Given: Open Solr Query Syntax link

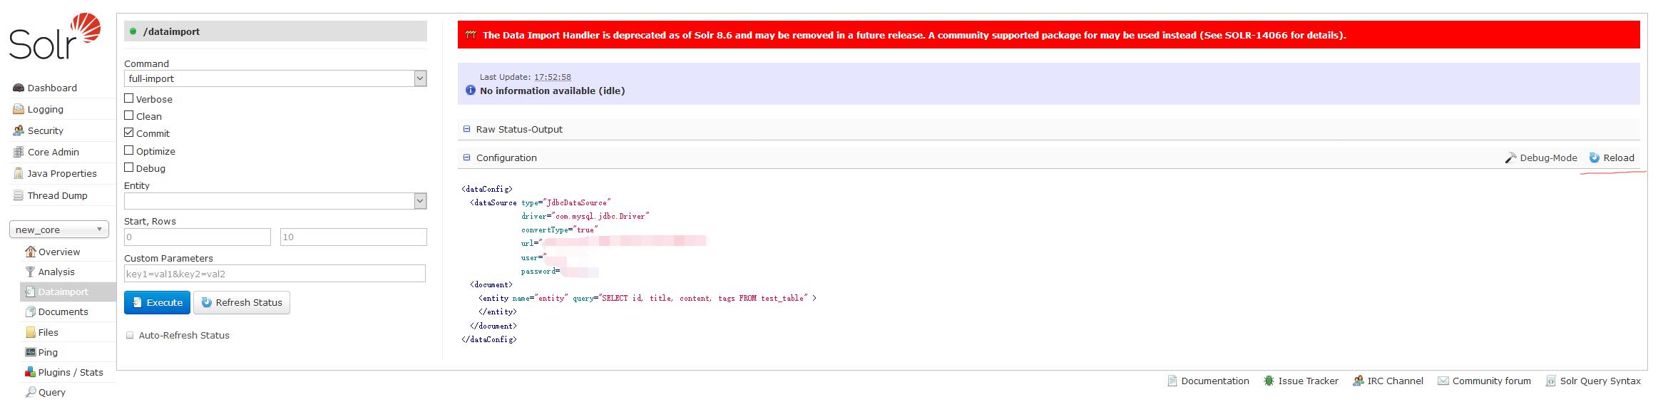Looking at the screenshot, I should pyautogui.click(x=1600, y=381).
